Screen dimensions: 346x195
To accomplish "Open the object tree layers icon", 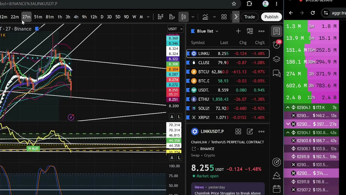I will click(277, 59).
